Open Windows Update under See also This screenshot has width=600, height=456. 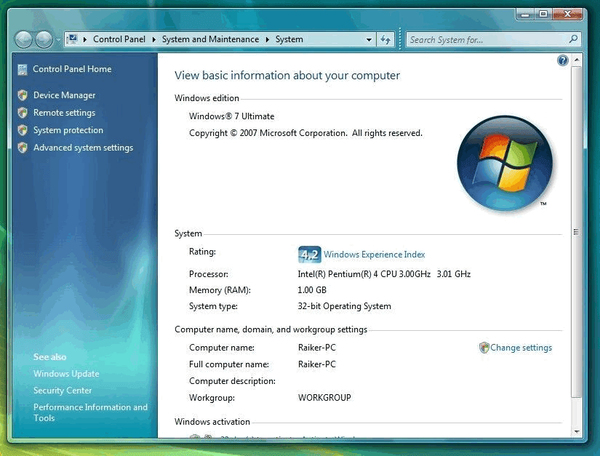click(66, 374)
